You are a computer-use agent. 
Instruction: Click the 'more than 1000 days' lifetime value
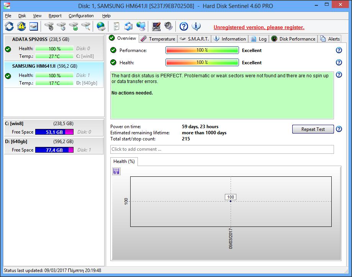(204, 132)
